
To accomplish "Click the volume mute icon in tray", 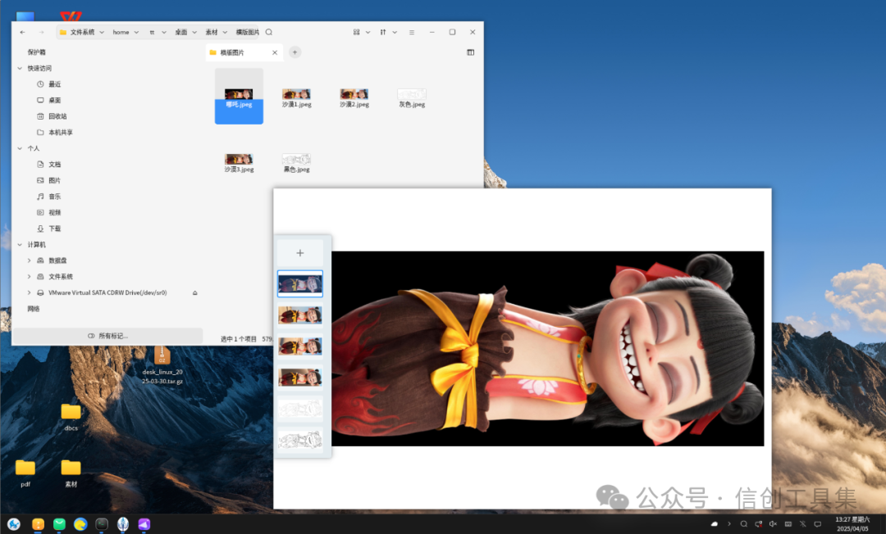I will coord(773,524).
